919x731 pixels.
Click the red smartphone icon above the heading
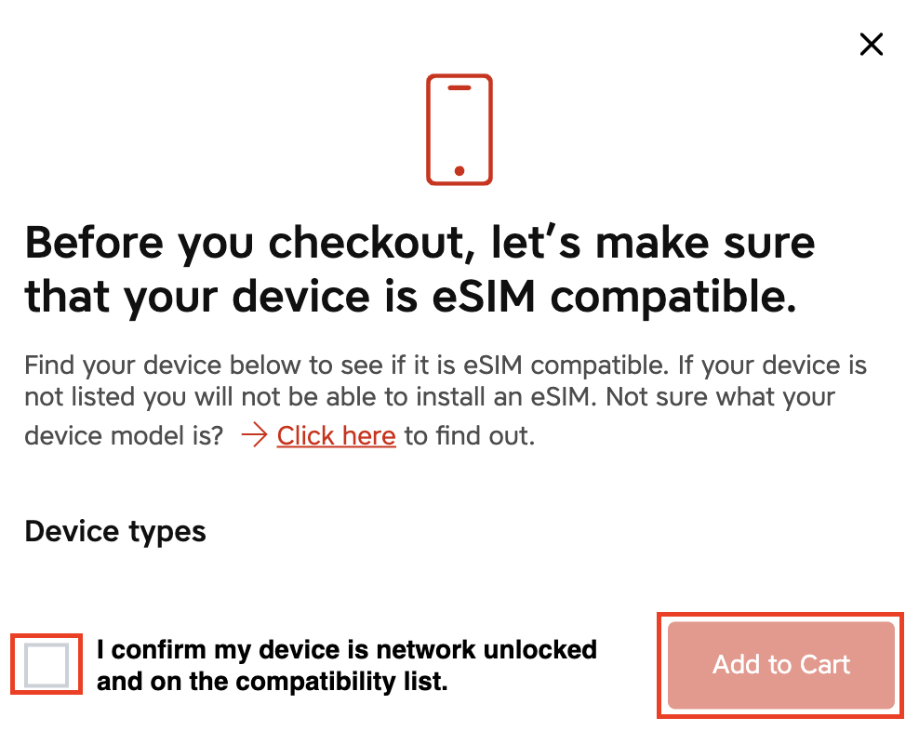(x=459, y=130)
